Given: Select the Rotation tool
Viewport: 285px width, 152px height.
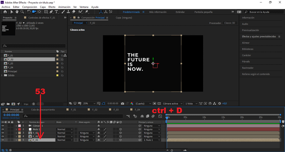Looking at the screenshot, I should pyautogui.click(x=29, y=12).
